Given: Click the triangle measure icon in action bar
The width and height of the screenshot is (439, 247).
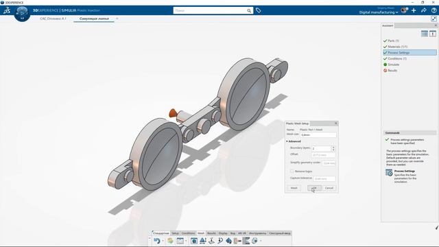Looking at the screenshot, I should pyautogui.click(x=203, y=241).
